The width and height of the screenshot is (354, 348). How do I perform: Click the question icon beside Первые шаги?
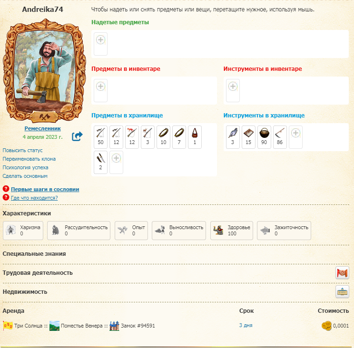point(6,189)
